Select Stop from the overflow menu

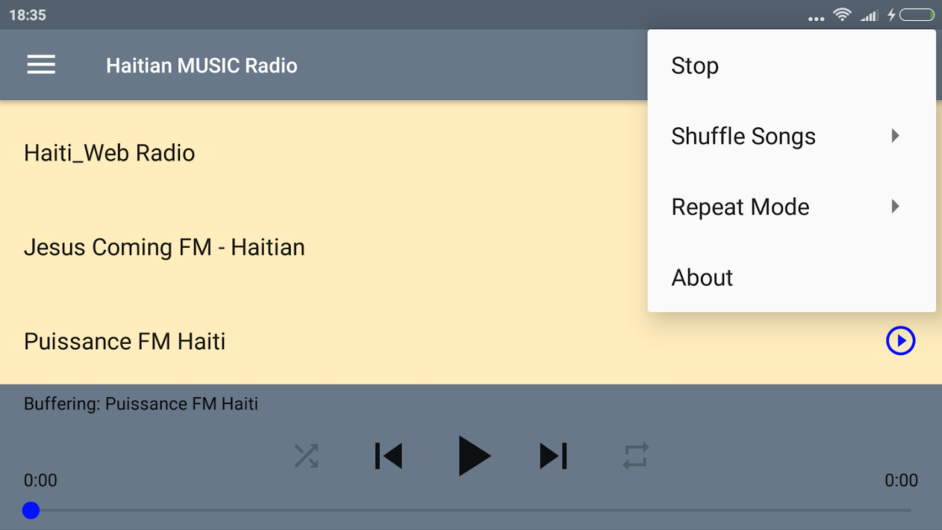(695, 66)
